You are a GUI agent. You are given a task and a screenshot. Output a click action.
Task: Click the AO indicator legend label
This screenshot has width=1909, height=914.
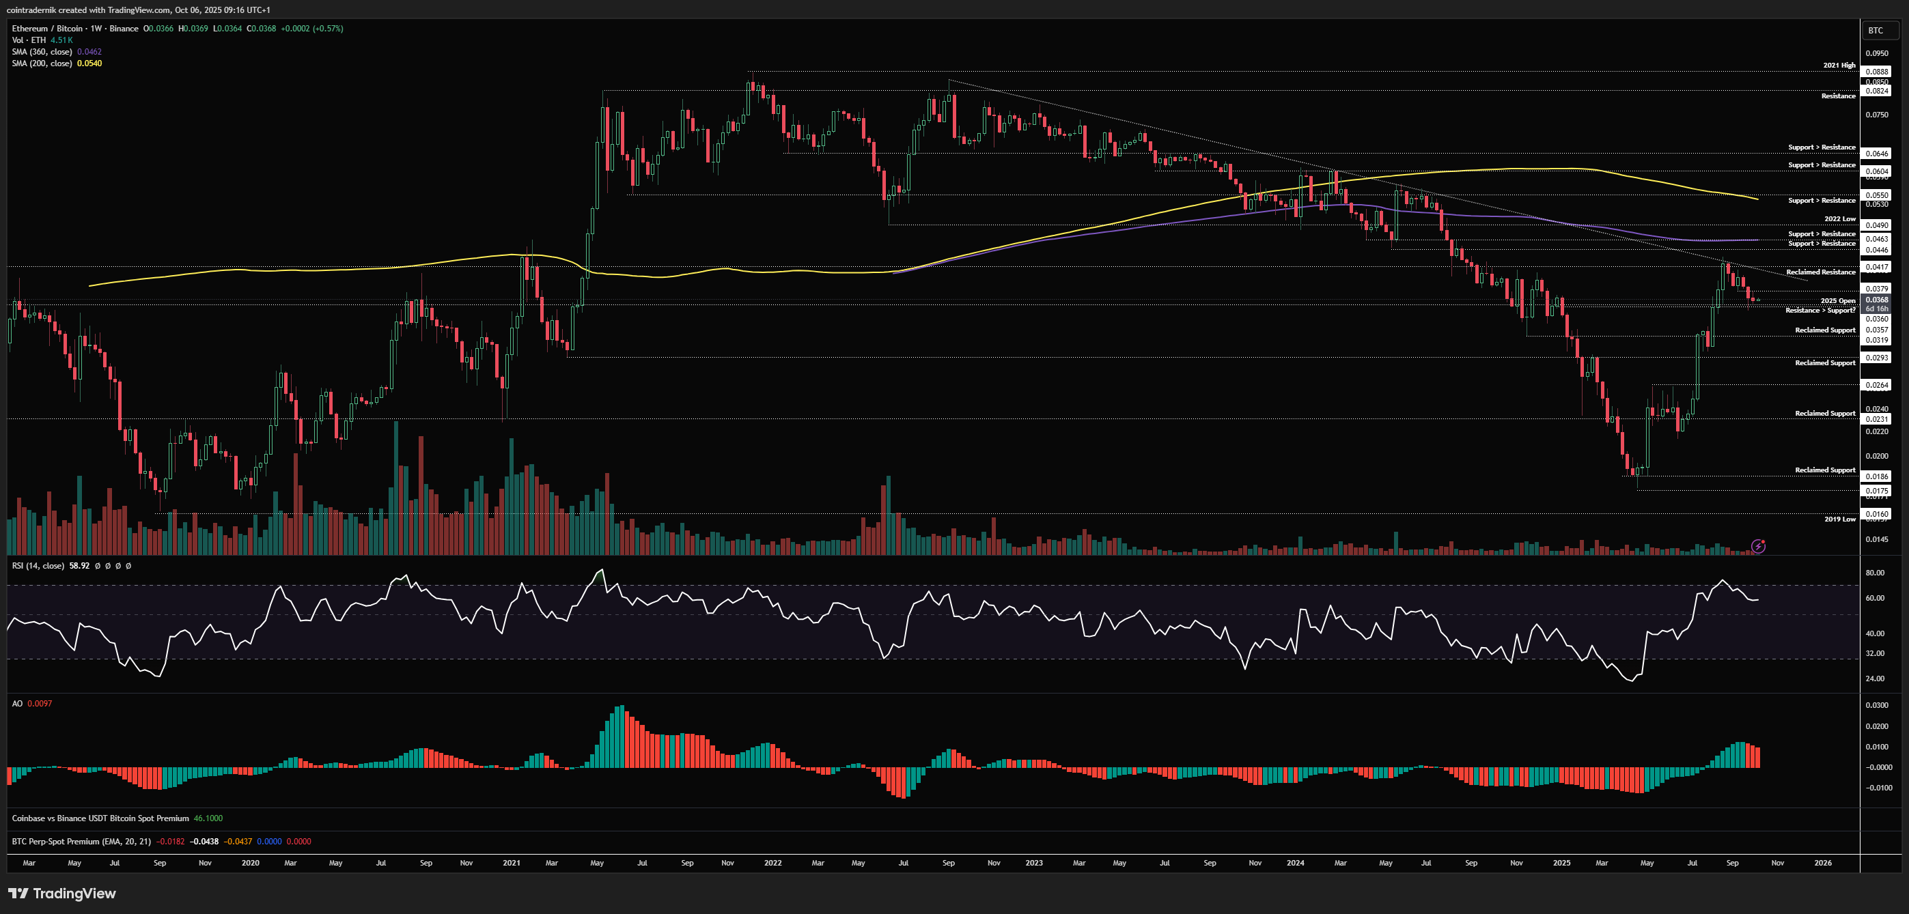(x=17, y=704)
